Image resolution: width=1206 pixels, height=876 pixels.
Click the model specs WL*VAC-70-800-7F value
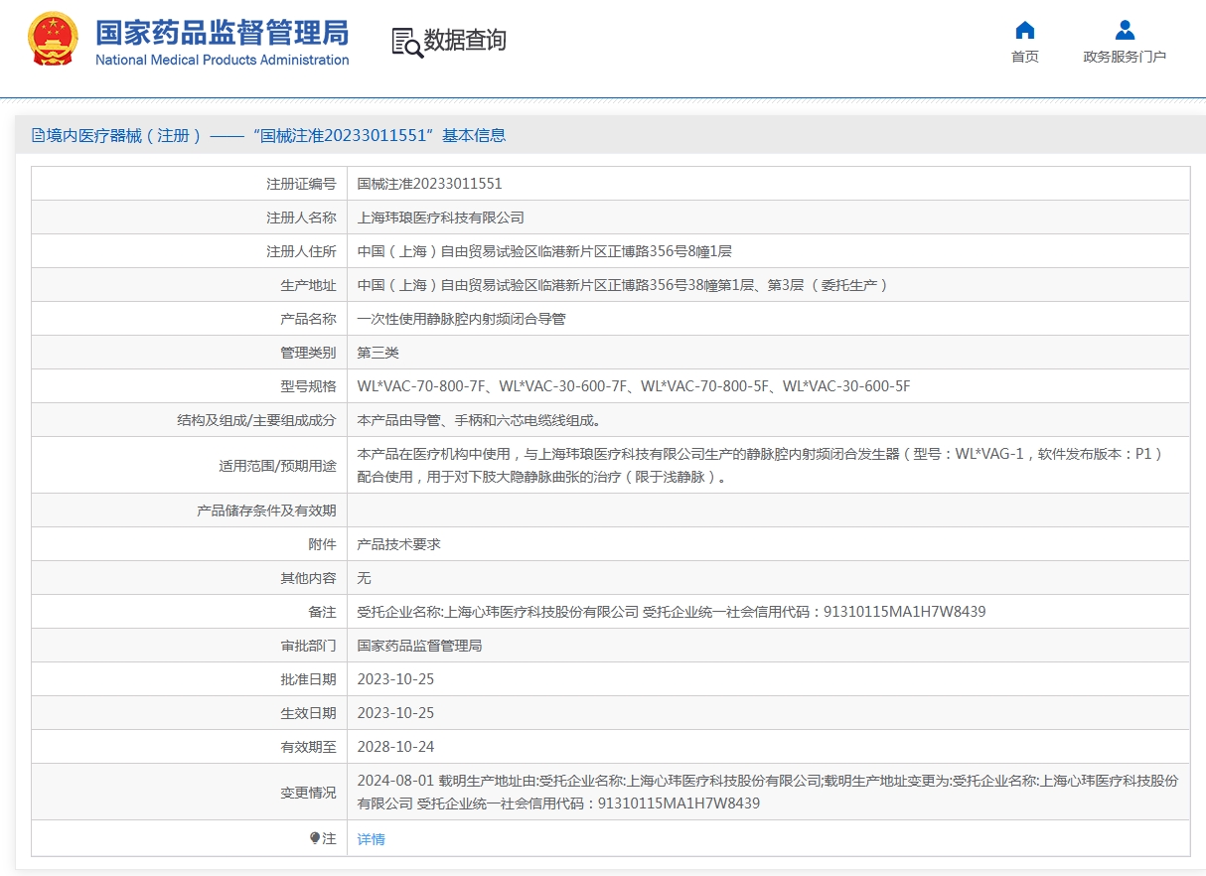634,386
